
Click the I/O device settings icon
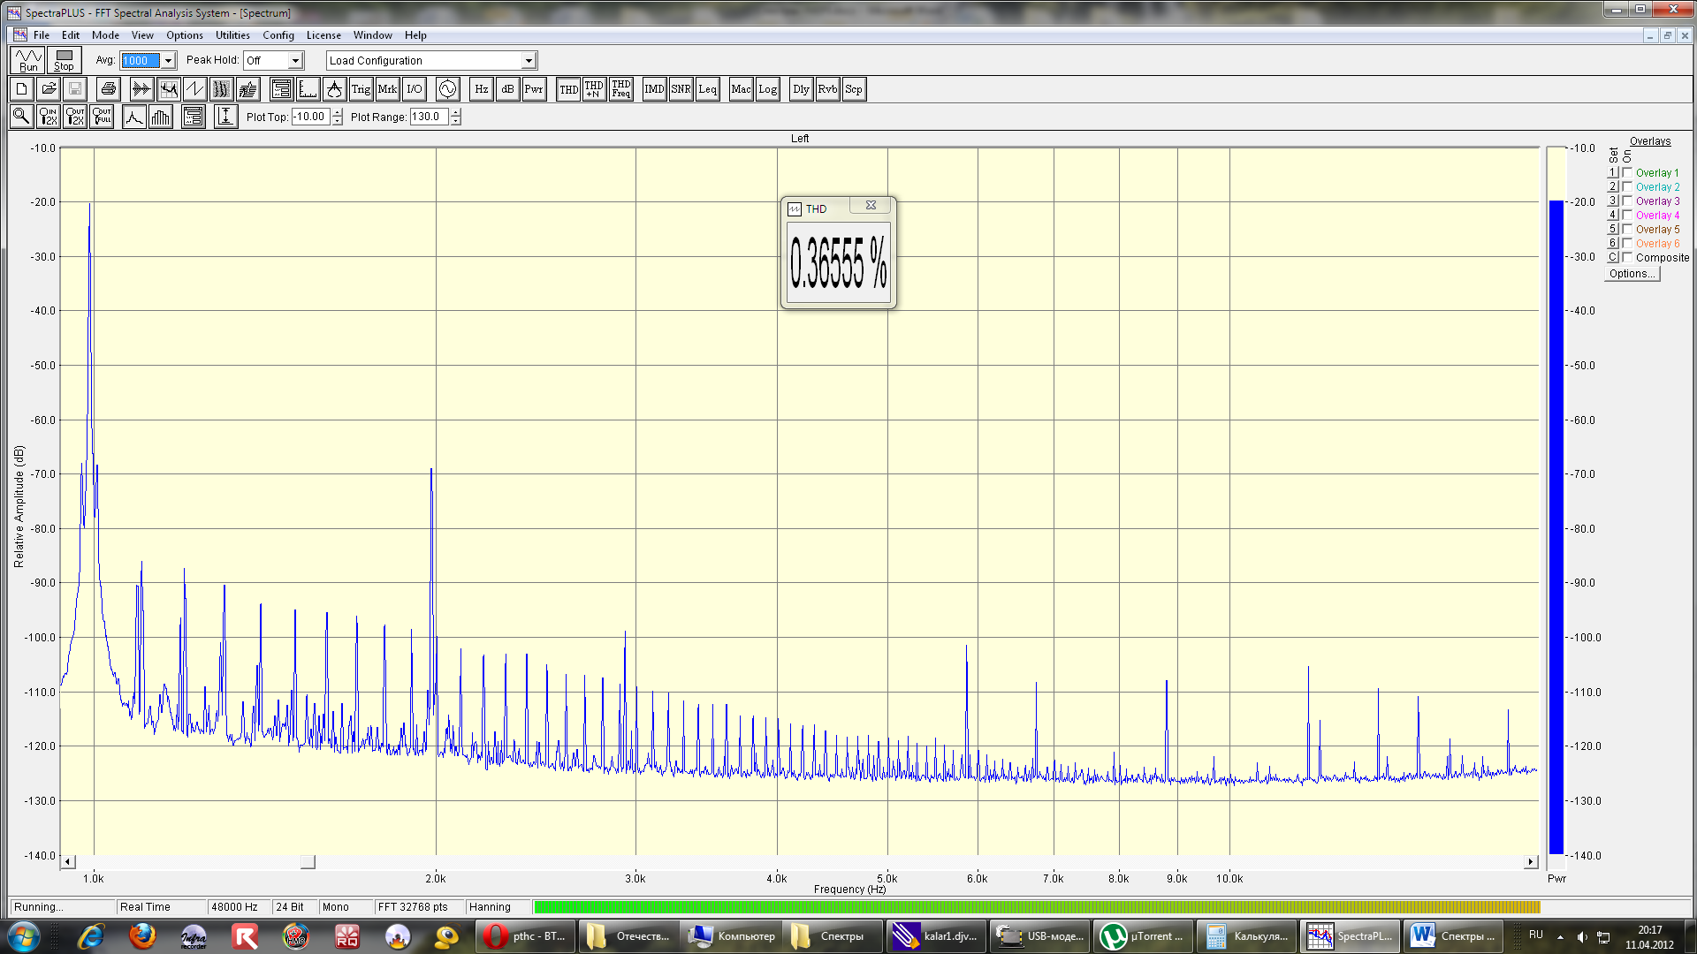click(412, 88)
